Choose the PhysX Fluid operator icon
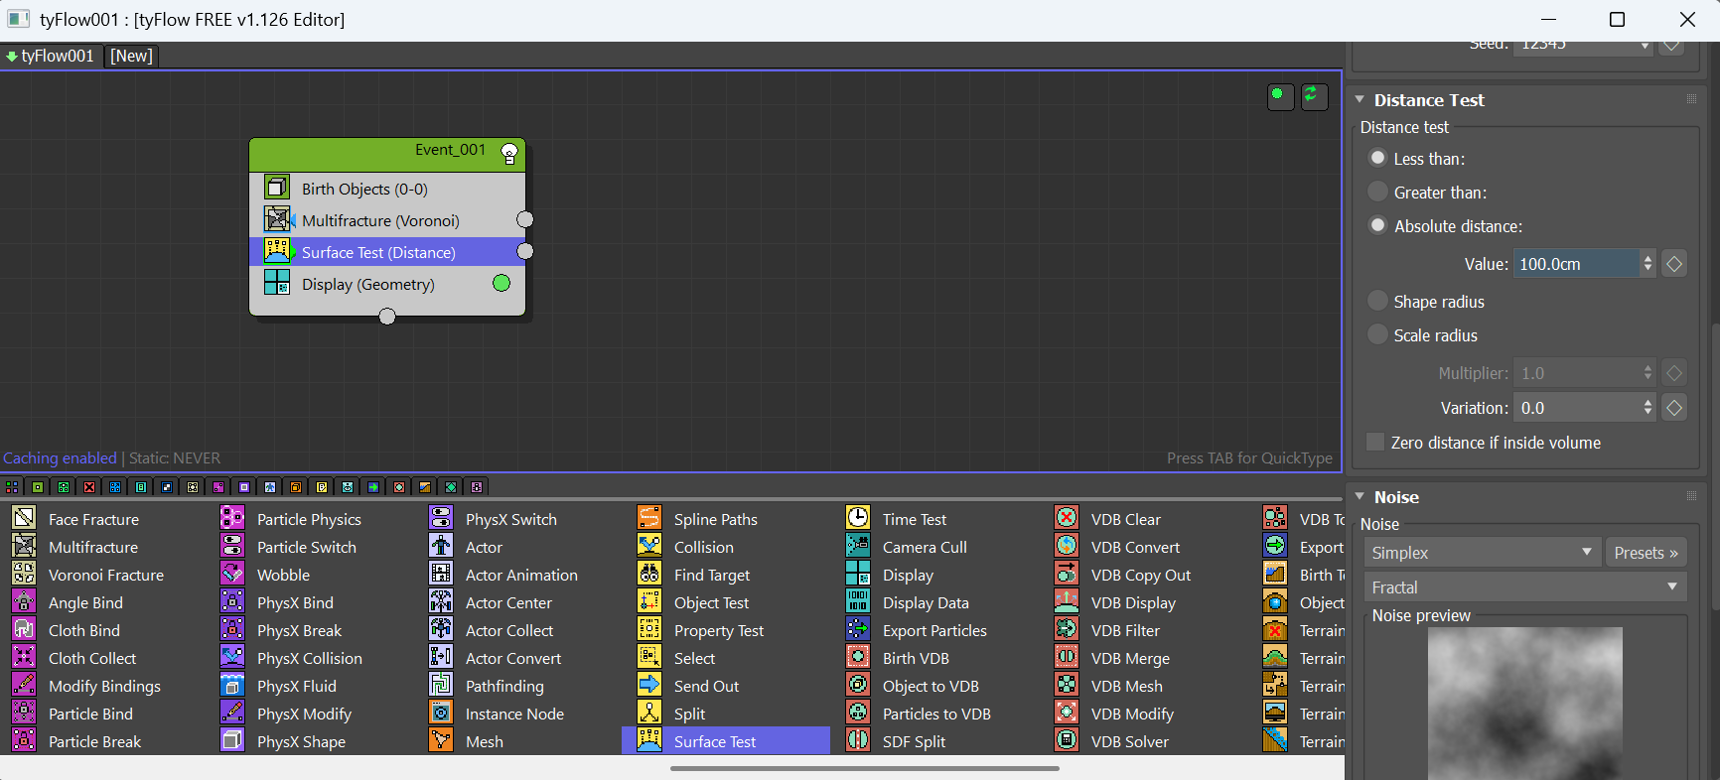 (x=232, y=685)
